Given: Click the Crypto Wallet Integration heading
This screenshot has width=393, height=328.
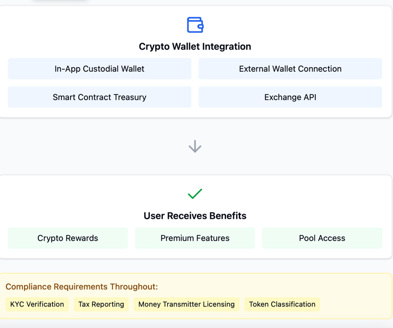Looking at the screenshot, I should click(195, 47).
